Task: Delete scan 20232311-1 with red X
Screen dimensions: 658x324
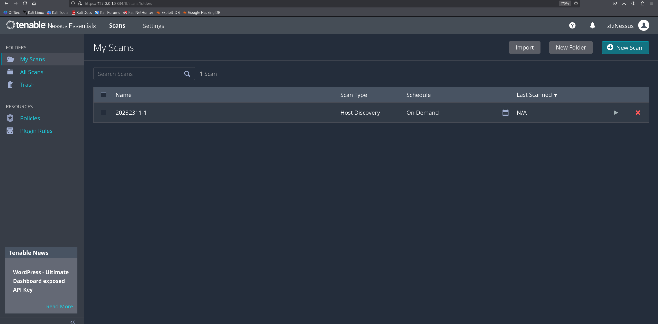Action: pos(638,113)
